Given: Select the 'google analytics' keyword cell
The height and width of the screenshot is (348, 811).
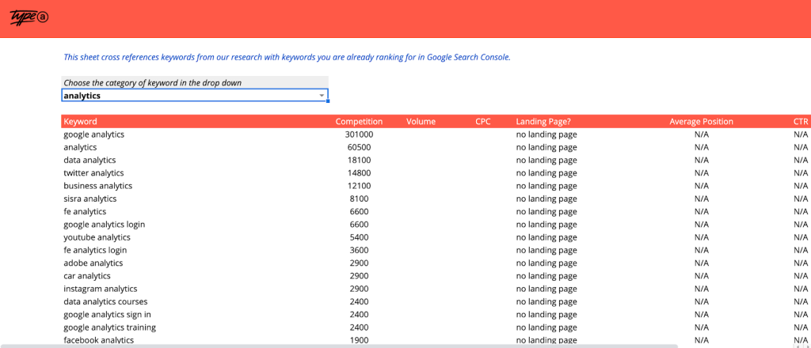Looking at the screenshot, I should [94, 134].
